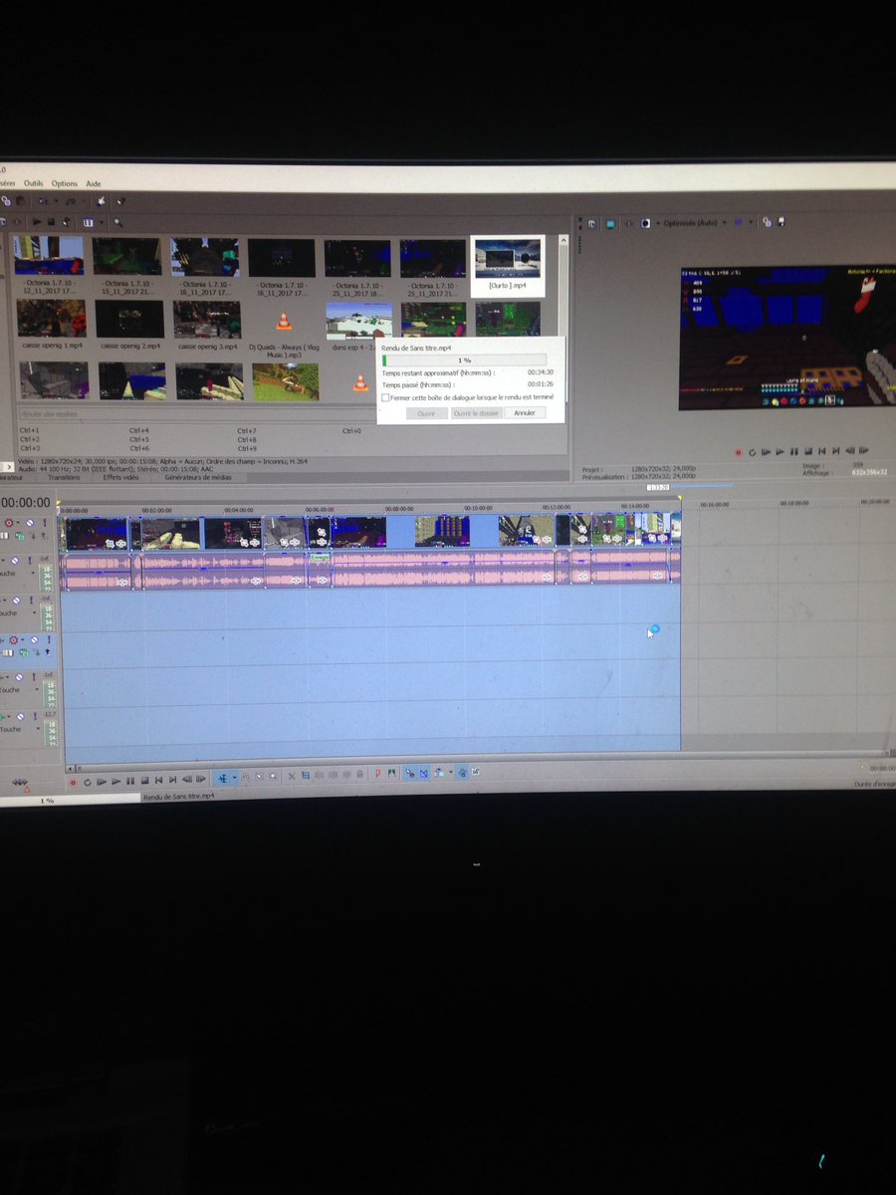Click Record under the video preview
Viewport: 896px width, 1195px height.
pyautogui.click(x=739, y=452)
